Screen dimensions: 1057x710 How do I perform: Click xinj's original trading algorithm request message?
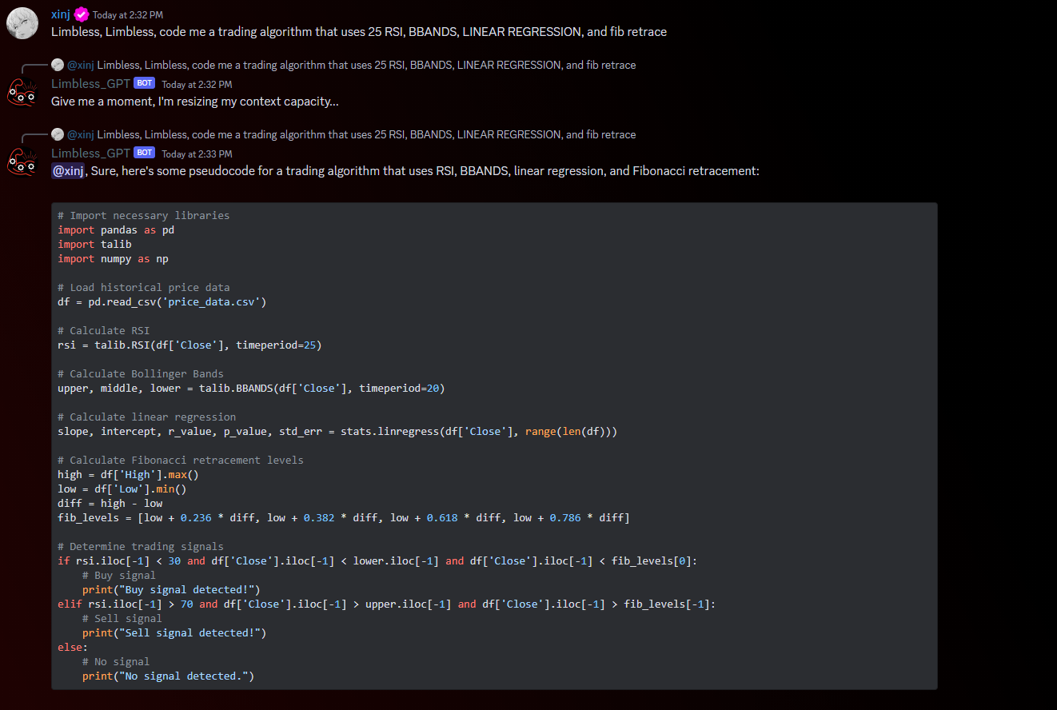pos(358,31)
